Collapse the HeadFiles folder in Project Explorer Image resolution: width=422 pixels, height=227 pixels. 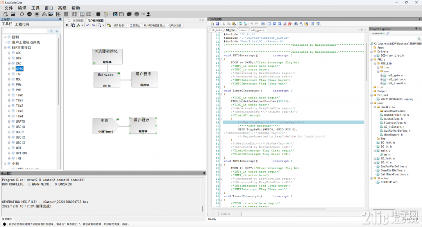375,107
